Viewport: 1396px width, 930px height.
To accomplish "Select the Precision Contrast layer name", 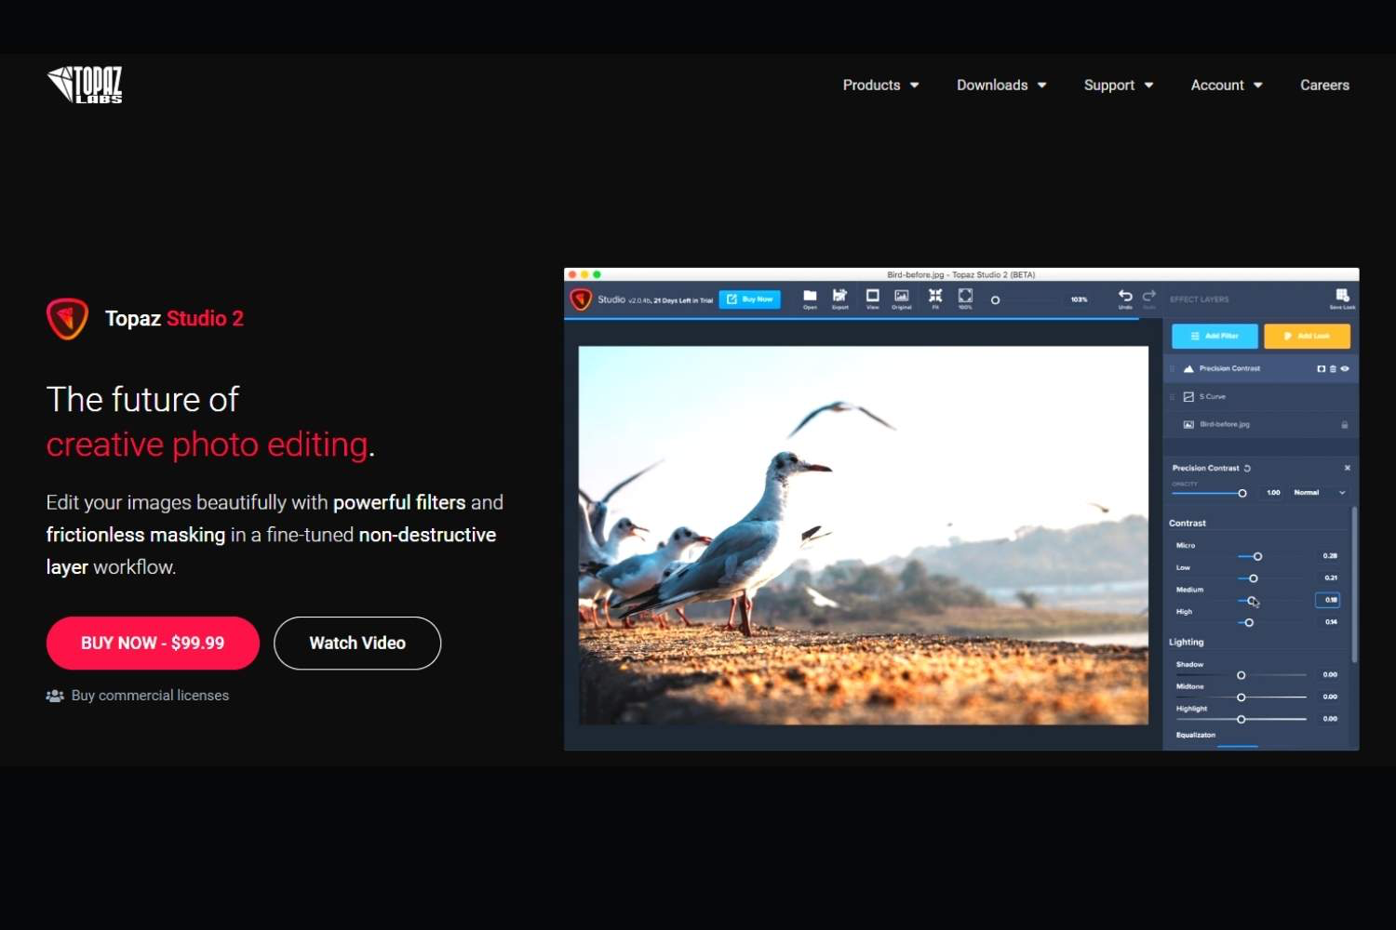I will (1229, 369).
